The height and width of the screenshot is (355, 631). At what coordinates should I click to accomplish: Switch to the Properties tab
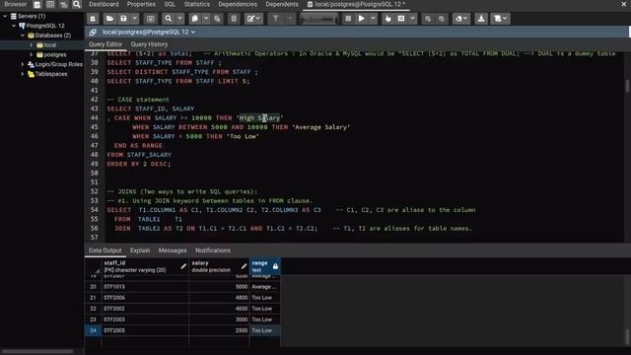pos(141,4)
